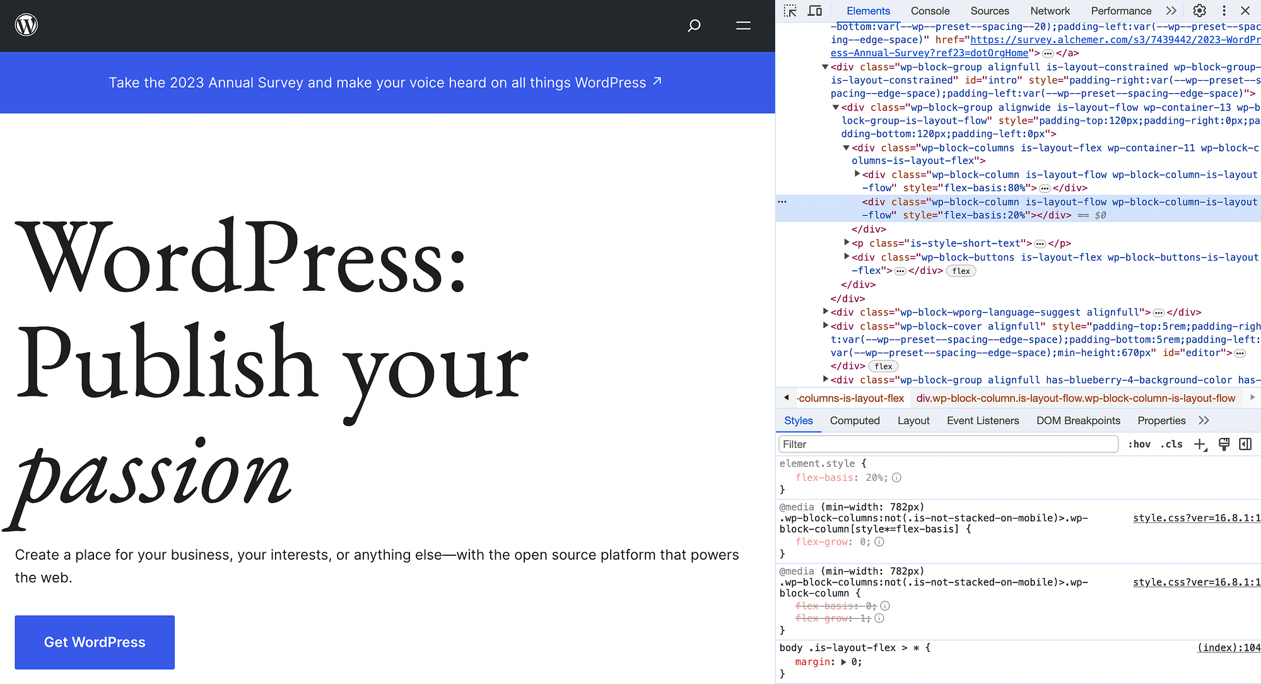
Task: Click the Console panel tab
Action: click(x=930, y=11)
